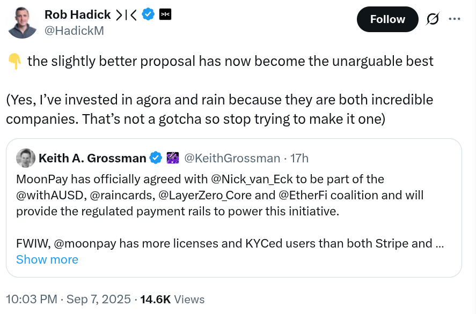Viewport: 476px width, 314px height.
Task: Open Keith A. Grossman's avatar
Action: [26, 158]
